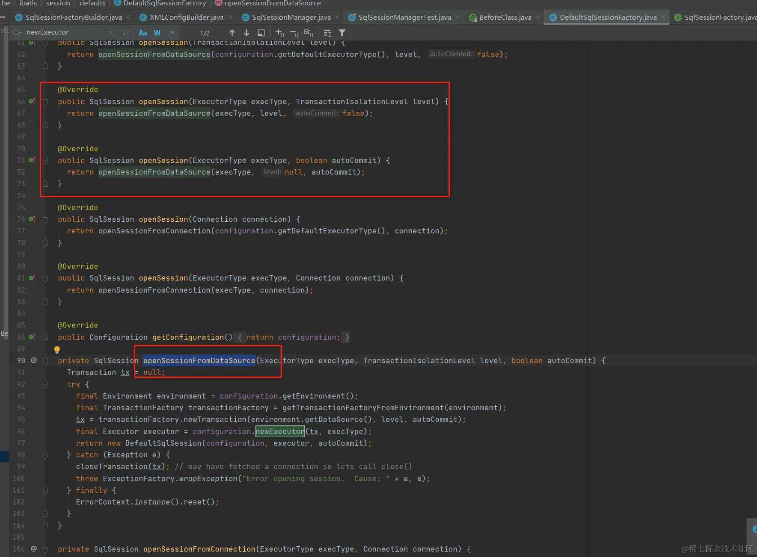
Task: Close the SqlSessionManager.java tab
Action: pos(337,18)
